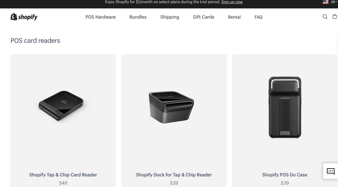
Task: Go to the Shipping page
Action: 170,17
